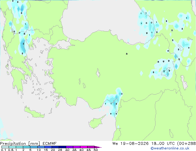The width and height of the screenshot is (196, 151).
Task: Click the legend tick label "0.5"
Action: [11, 150]
